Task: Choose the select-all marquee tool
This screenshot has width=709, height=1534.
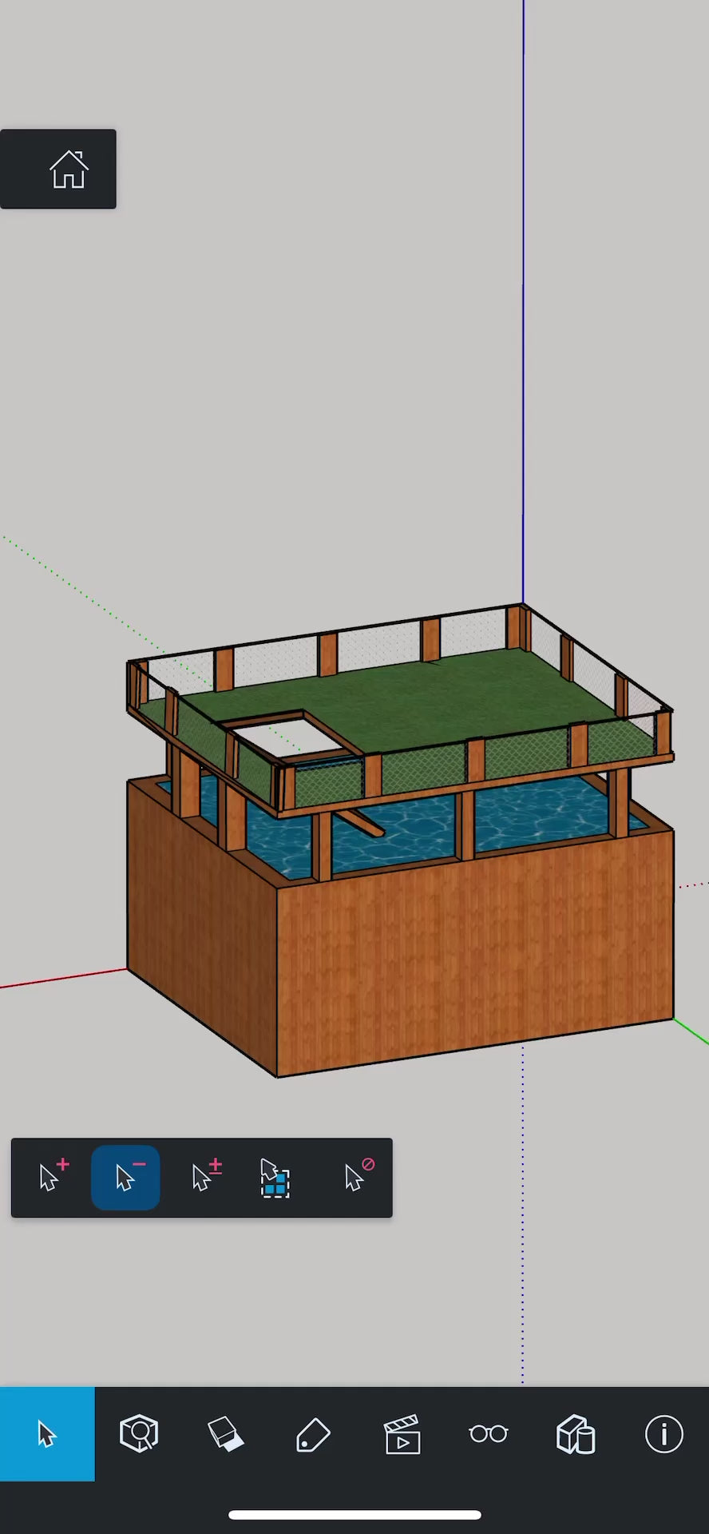Action: [x=275, y=1178]
